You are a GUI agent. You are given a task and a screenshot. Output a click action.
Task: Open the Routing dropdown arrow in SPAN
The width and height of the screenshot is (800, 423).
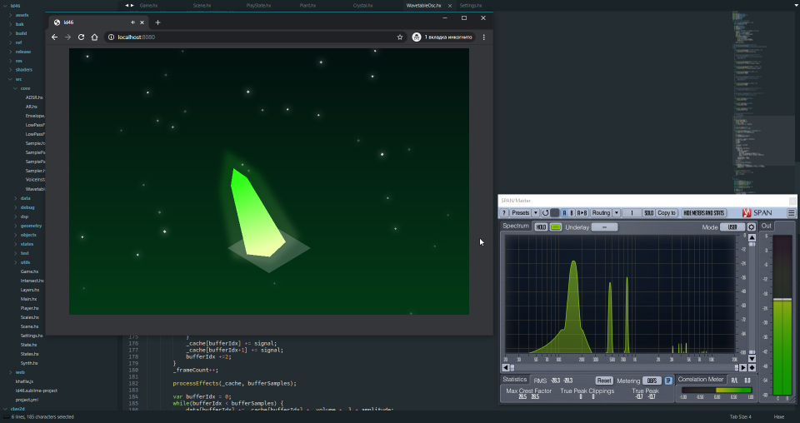[x=617, y=213]
